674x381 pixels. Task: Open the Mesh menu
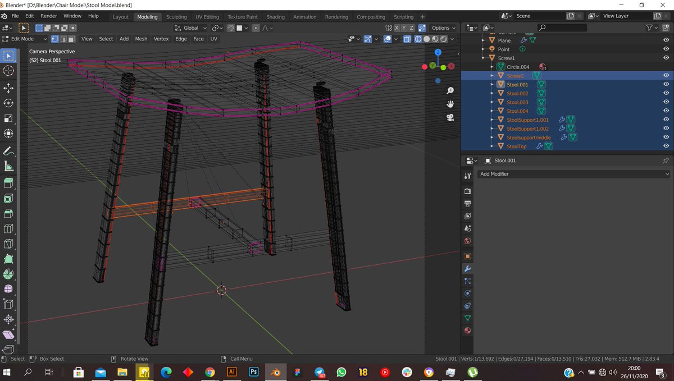coord(141,39)
